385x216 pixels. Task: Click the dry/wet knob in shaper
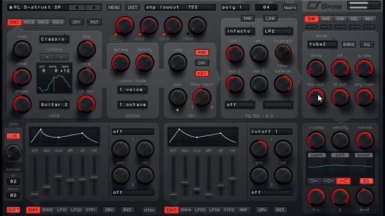(364, 97)
